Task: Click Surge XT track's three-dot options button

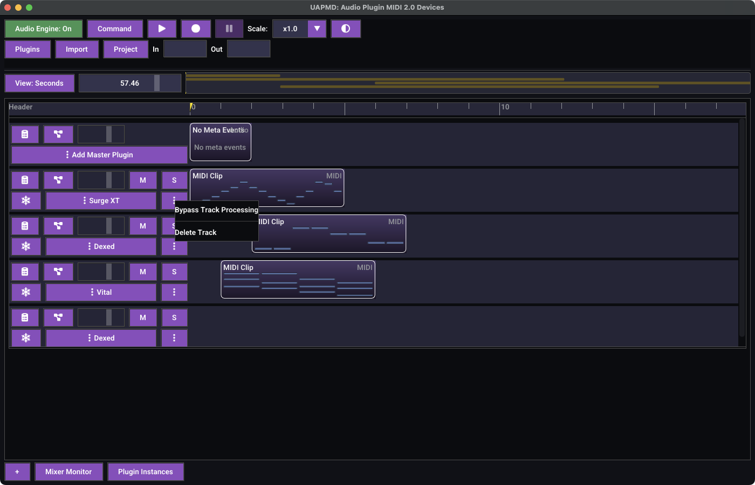Action: (174, 199)
